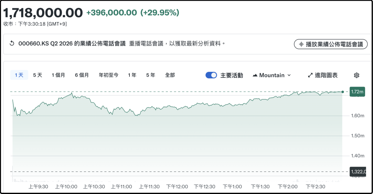Click the mountain chart type icon

[255, 75]
